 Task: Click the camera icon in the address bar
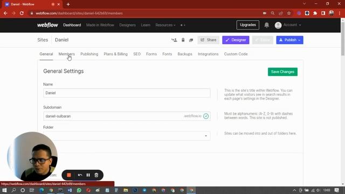(x=265, y=13)
